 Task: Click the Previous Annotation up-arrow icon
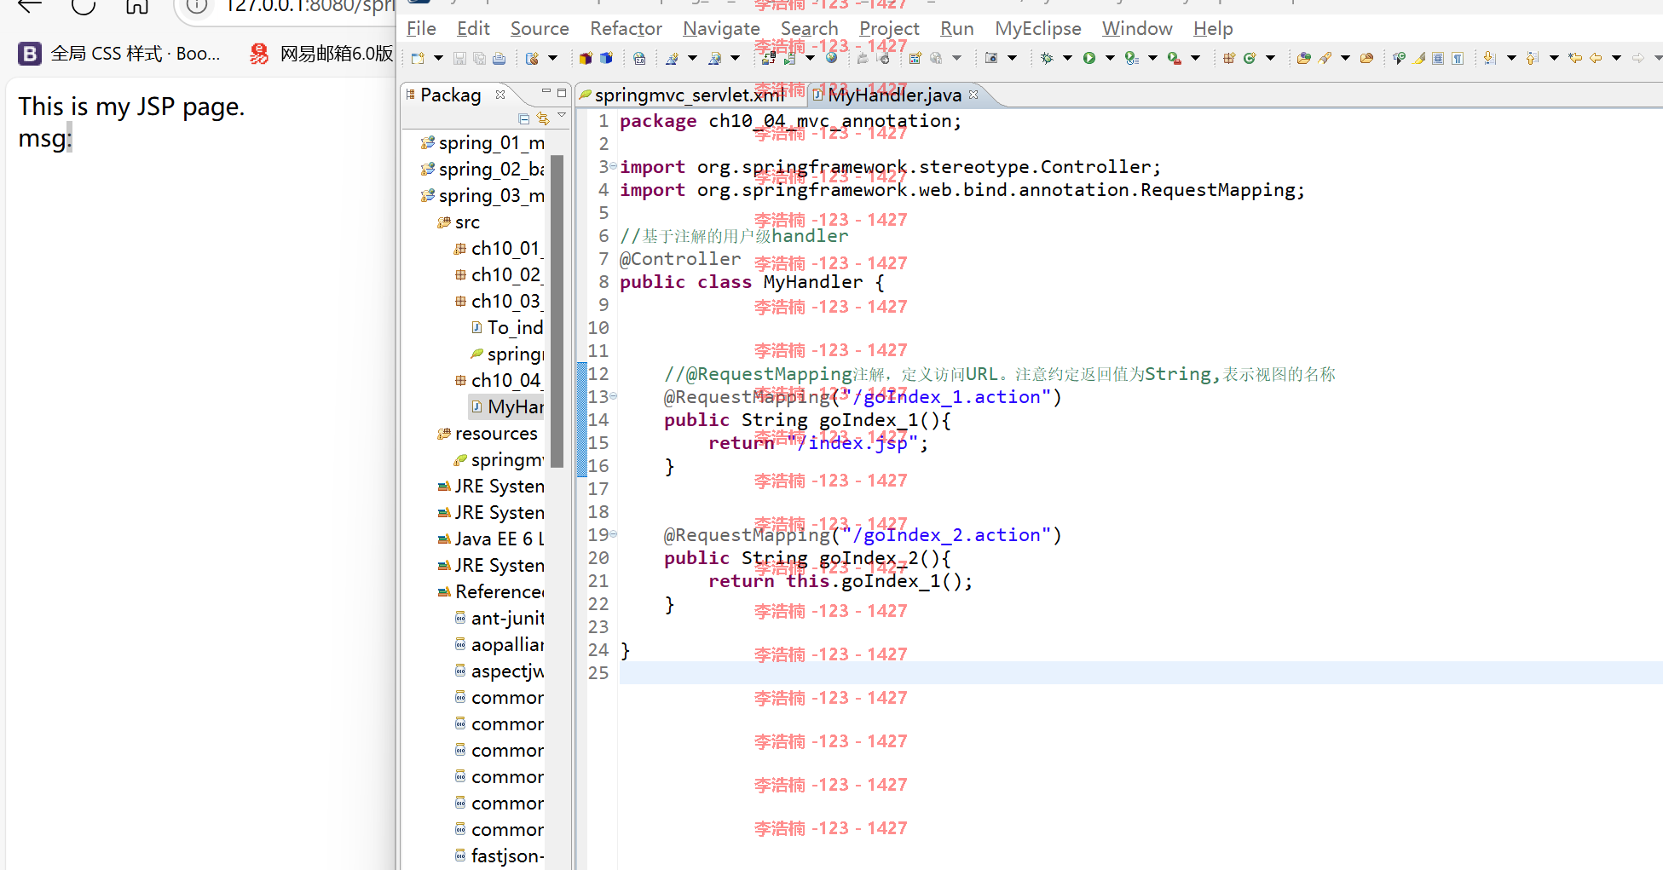[x=1533, y=58]
